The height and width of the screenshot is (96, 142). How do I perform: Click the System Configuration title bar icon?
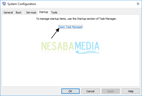[x=4, y=4]
